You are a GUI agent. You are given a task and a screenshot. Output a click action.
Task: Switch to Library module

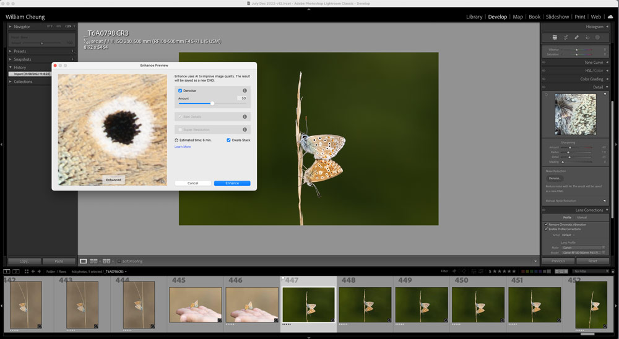474,17
